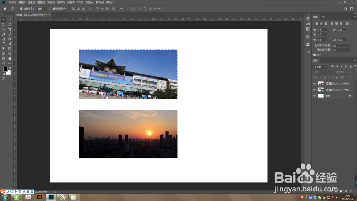The image size is (357, 201).
Task: Select the Path Selection arrow tool
Action: 4,49
